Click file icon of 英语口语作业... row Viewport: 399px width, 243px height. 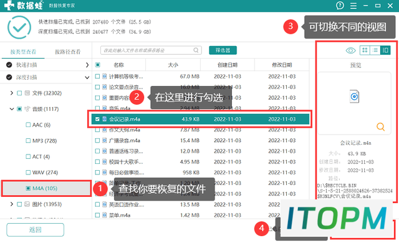(104, 204)
